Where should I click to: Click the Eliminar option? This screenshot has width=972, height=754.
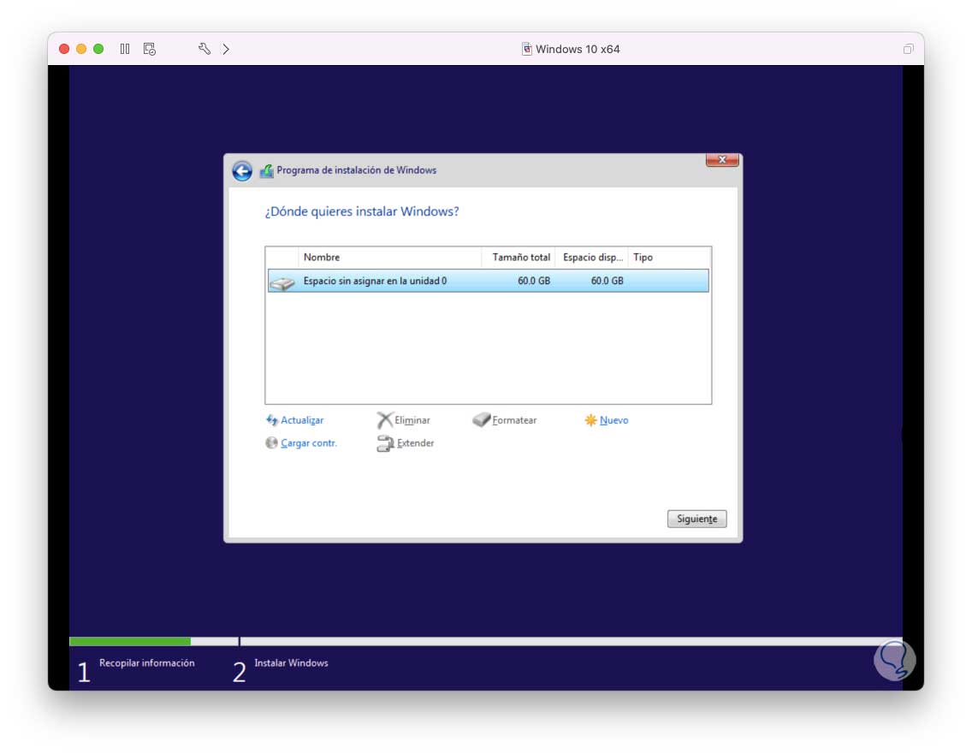(x=412, y=420)
